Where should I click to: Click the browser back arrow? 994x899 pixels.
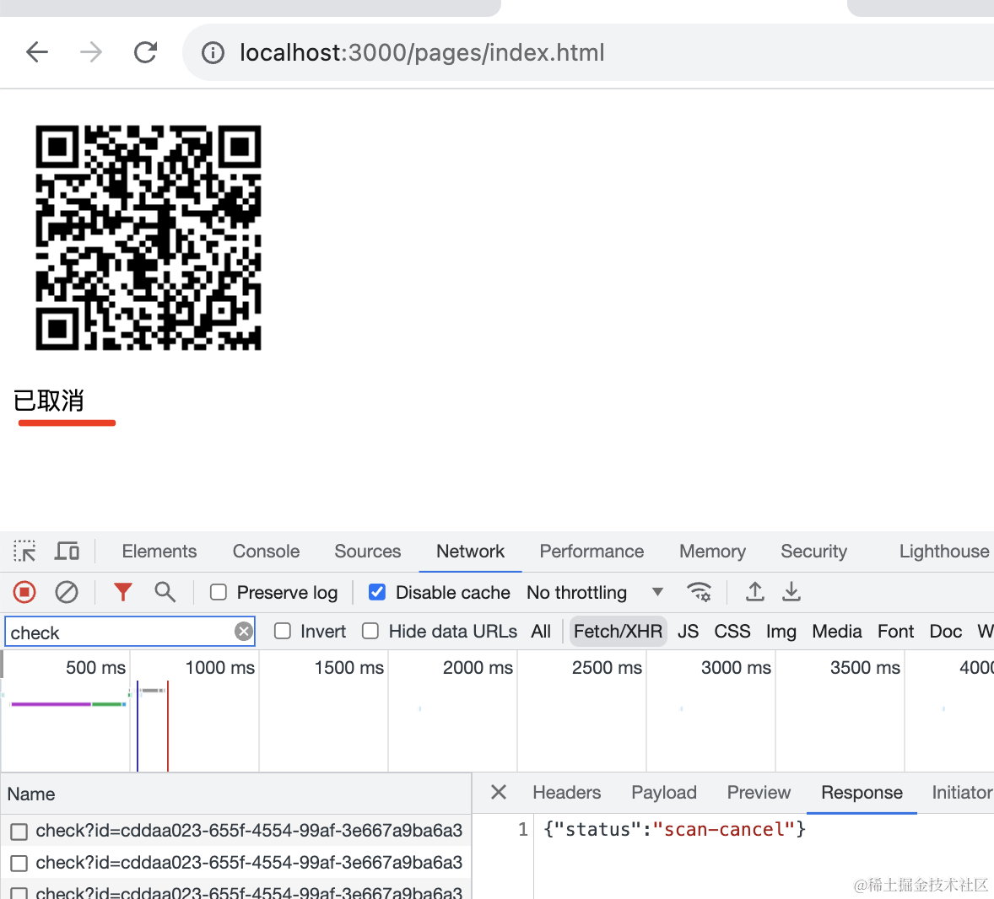coord(37,52)
